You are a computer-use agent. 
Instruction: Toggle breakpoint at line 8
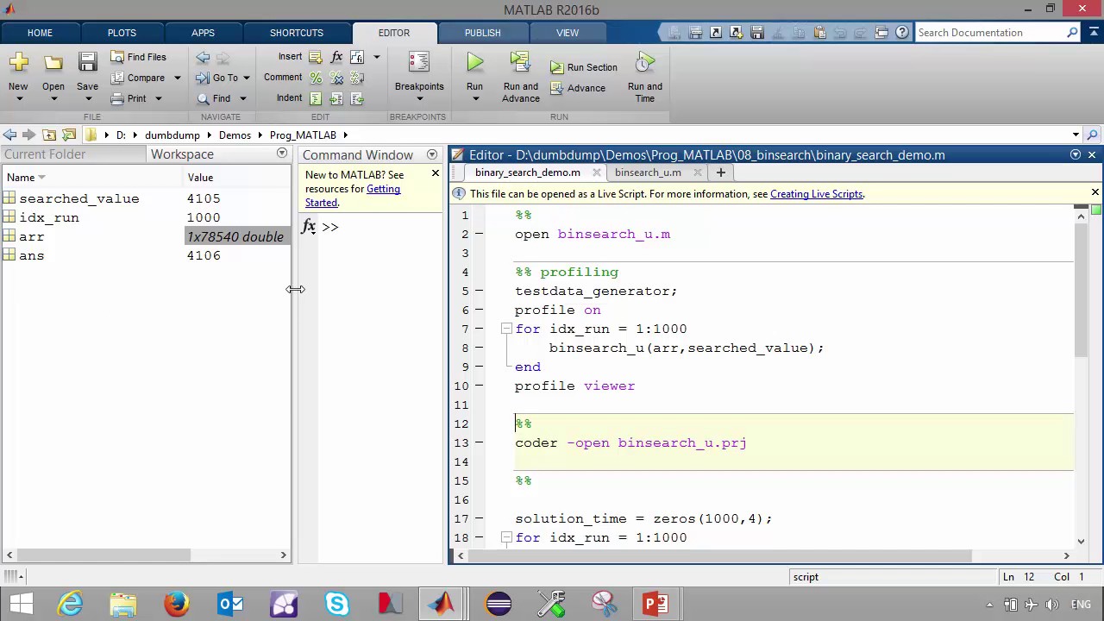[479, 348]
